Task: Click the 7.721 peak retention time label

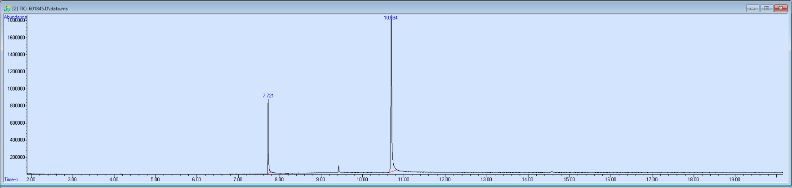Action: (268, 96)
